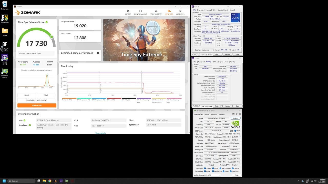
Task: Switch to Bench tab in upper CPU-Z
Action: 227,10
